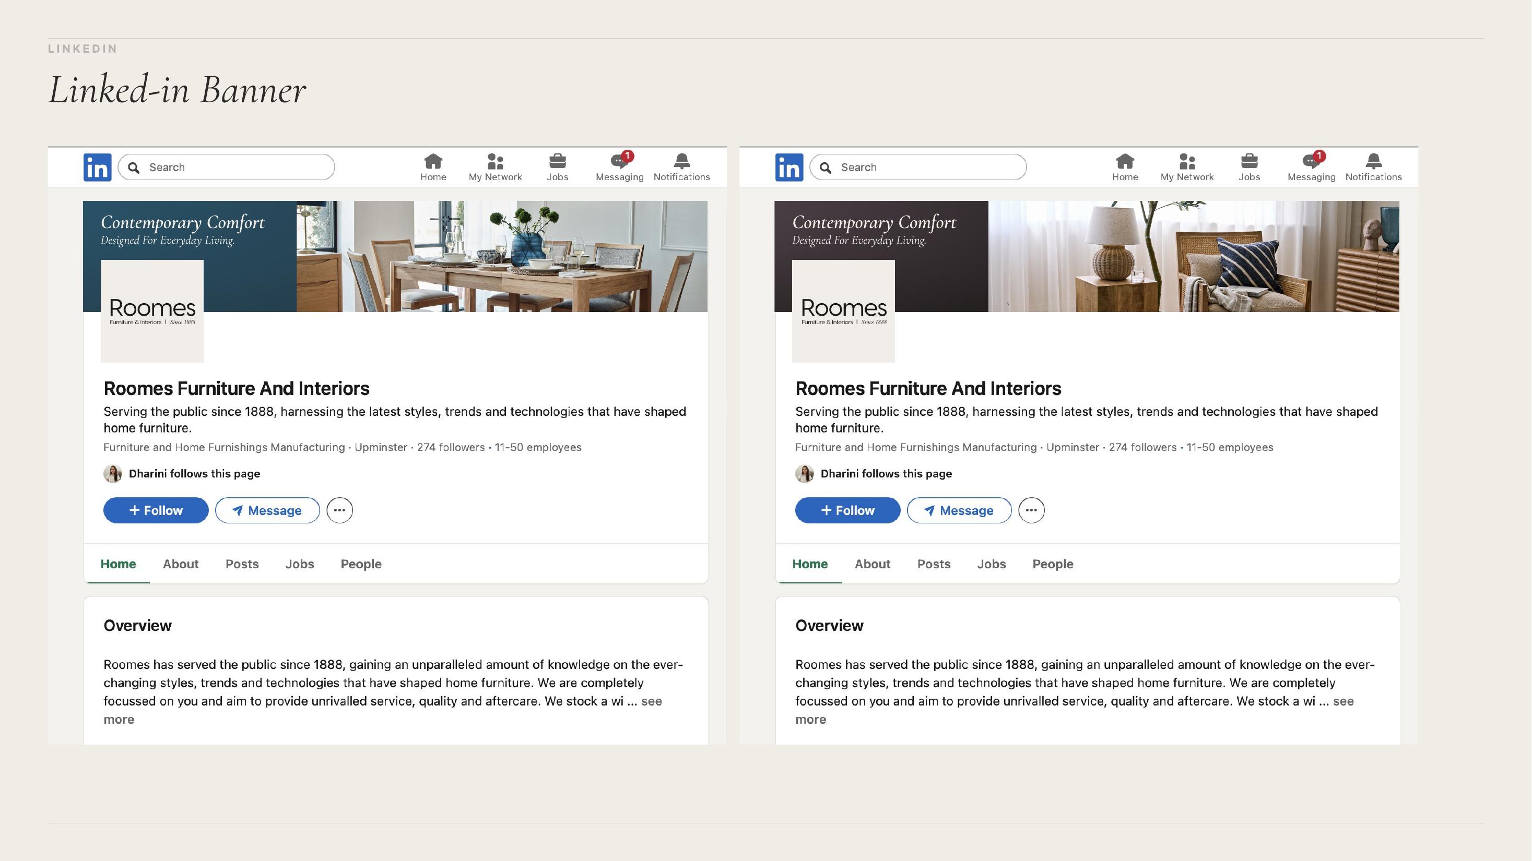Click '11-50 employees' in left mockup
Screen dimensions: 1532x861
[538, 447]
